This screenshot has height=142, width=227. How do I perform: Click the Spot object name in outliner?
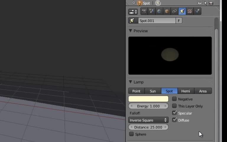click(x=146, y=3)
